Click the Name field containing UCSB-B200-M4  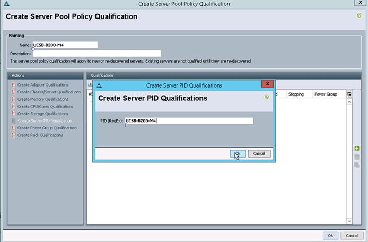[65, 45]
